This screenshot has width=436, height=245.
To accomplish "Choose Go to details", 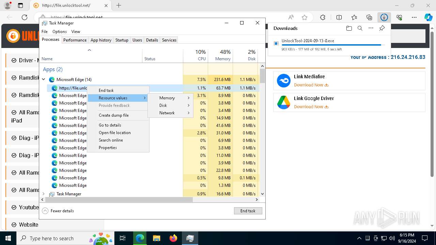I will click(x=118, y=125).
